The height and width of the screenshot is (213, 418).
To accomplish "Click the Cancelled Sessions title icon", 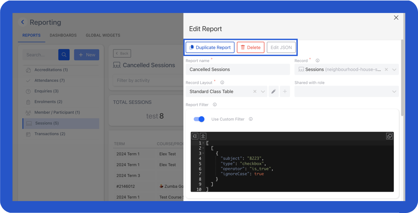I will 117,65.
